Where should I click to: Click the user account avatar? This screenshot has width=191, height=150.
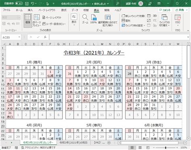coord(141,4)
